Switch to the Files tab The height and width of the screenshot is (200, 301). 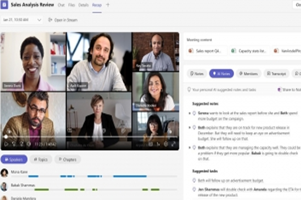(72, 4)
